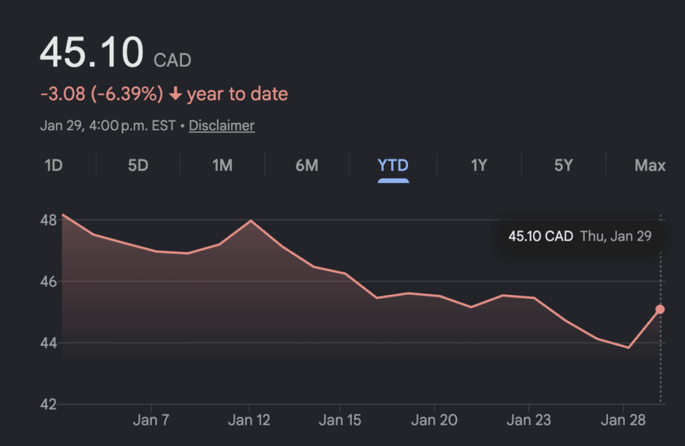Switch chart to 1Y range
The height and width of the screenshot is (446, 685).
click(478, 165)
